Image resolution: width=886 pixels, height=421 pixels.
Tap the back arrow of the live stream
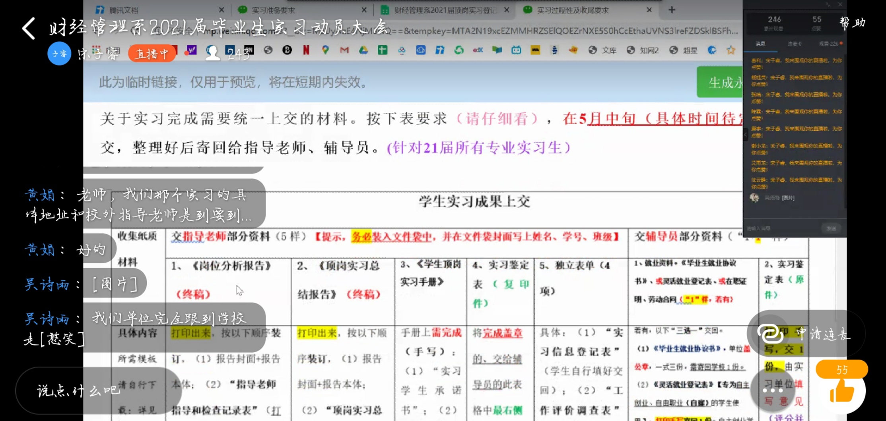click(29, 29)
